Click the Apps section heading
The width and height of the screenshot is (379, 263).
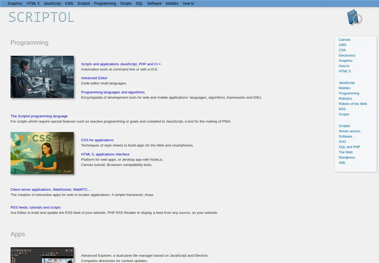pos(18,234)
